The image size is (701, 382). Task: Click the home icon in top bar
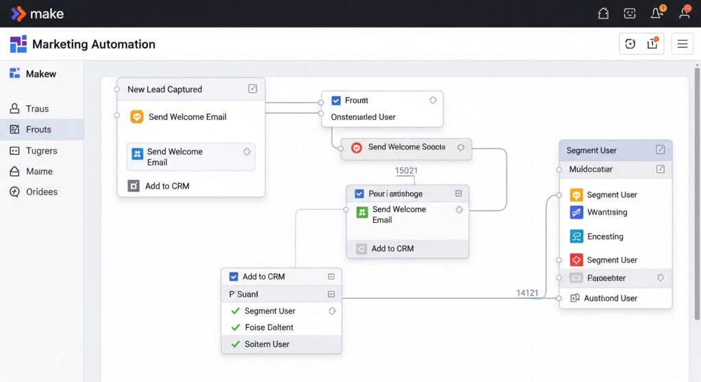603,13
